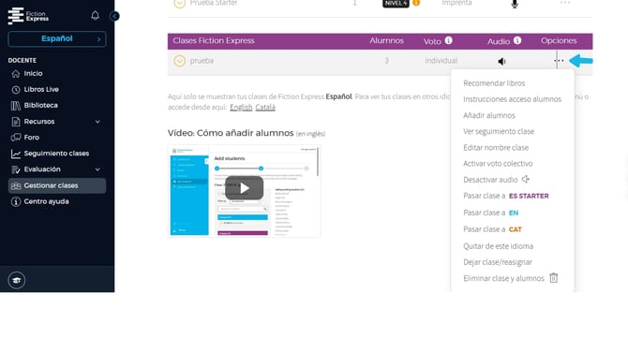This screenshot has height=352, width=628.
Task: Click the document icon beside Recursos
Action: (16, 122)
